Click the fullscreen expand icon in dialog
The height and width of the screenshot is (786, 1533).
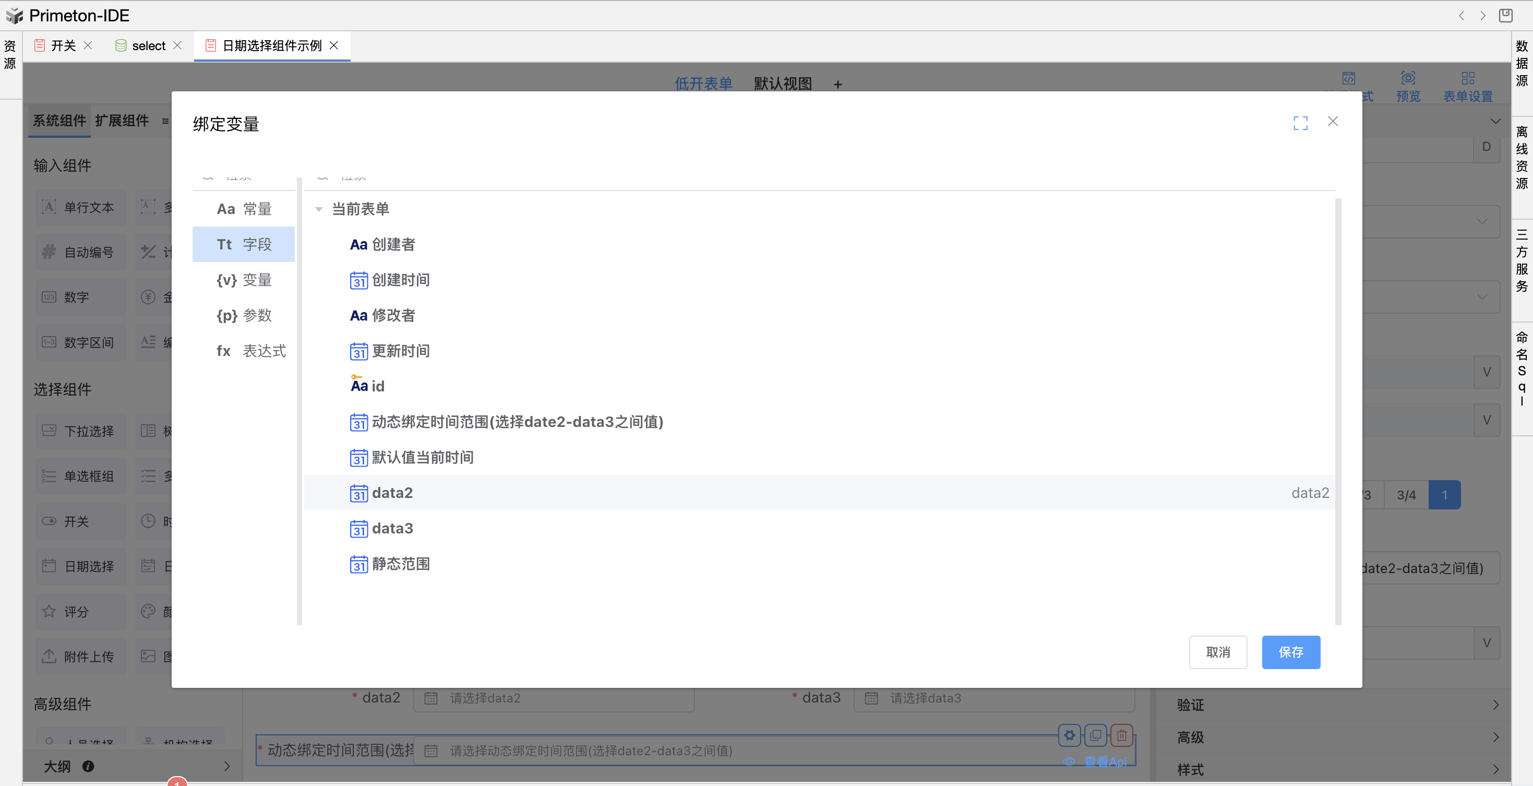pyautogui.click(x=1300, y=123)
